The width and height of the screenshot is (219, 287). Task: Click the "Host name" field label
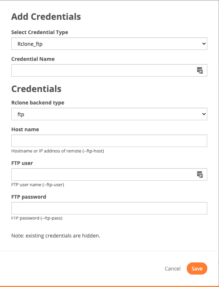[x=25, y=129]
